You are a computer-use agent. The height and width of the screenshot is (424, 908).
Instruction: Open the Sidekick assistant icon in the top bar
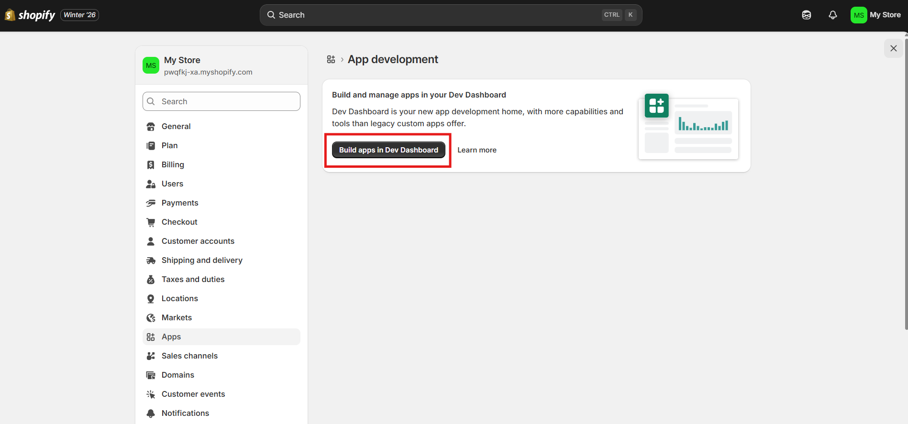tap(807, 15)
